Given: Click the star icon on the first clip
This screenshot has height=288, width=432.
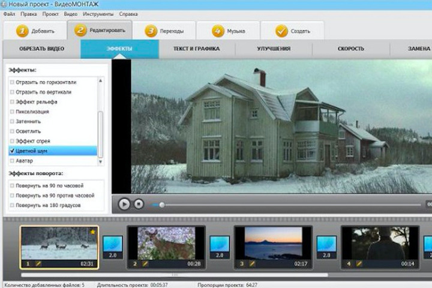Looking at the screenshot, I should tap(92, 232).
